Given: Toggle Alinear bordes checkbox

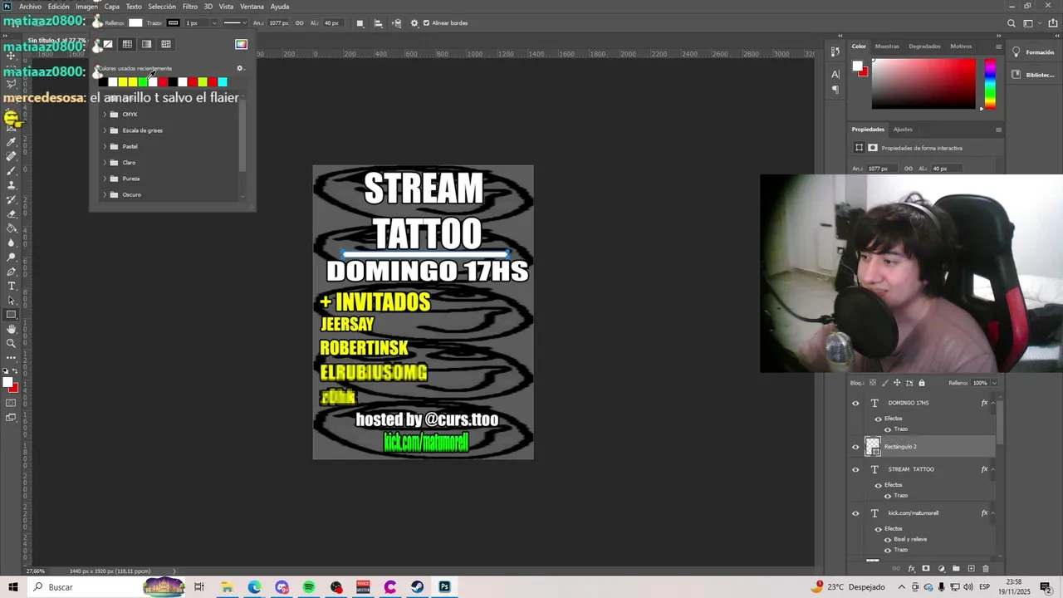Looking at the screenshot, I should (x=426, y=23).
